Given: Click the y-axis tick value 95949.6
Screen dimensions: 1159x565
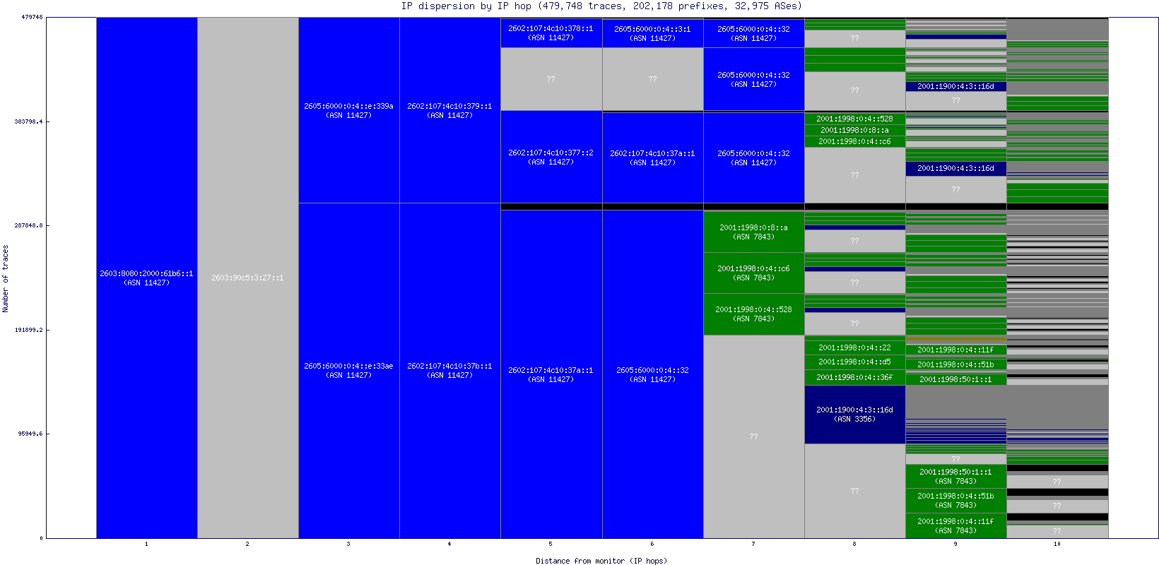Looking at the screenshot, I should [30, 434].
